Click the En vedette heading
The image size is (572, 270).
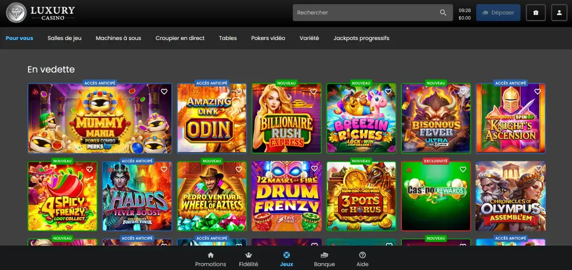coord(51,70)
